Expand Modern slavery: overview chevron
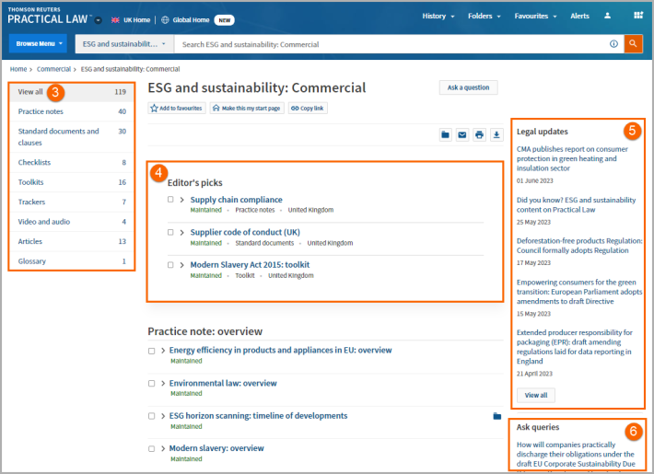 [163, 448]
